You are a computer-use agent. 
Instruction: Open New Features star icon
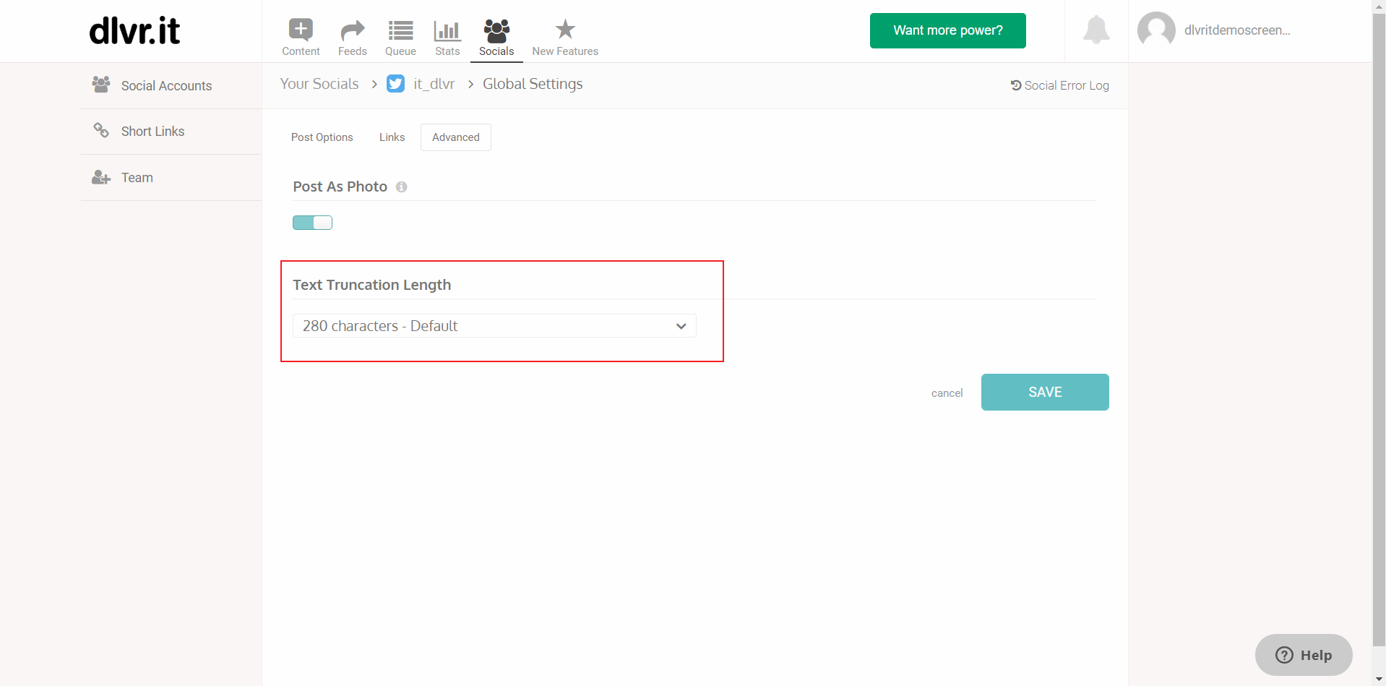(565, 29)
